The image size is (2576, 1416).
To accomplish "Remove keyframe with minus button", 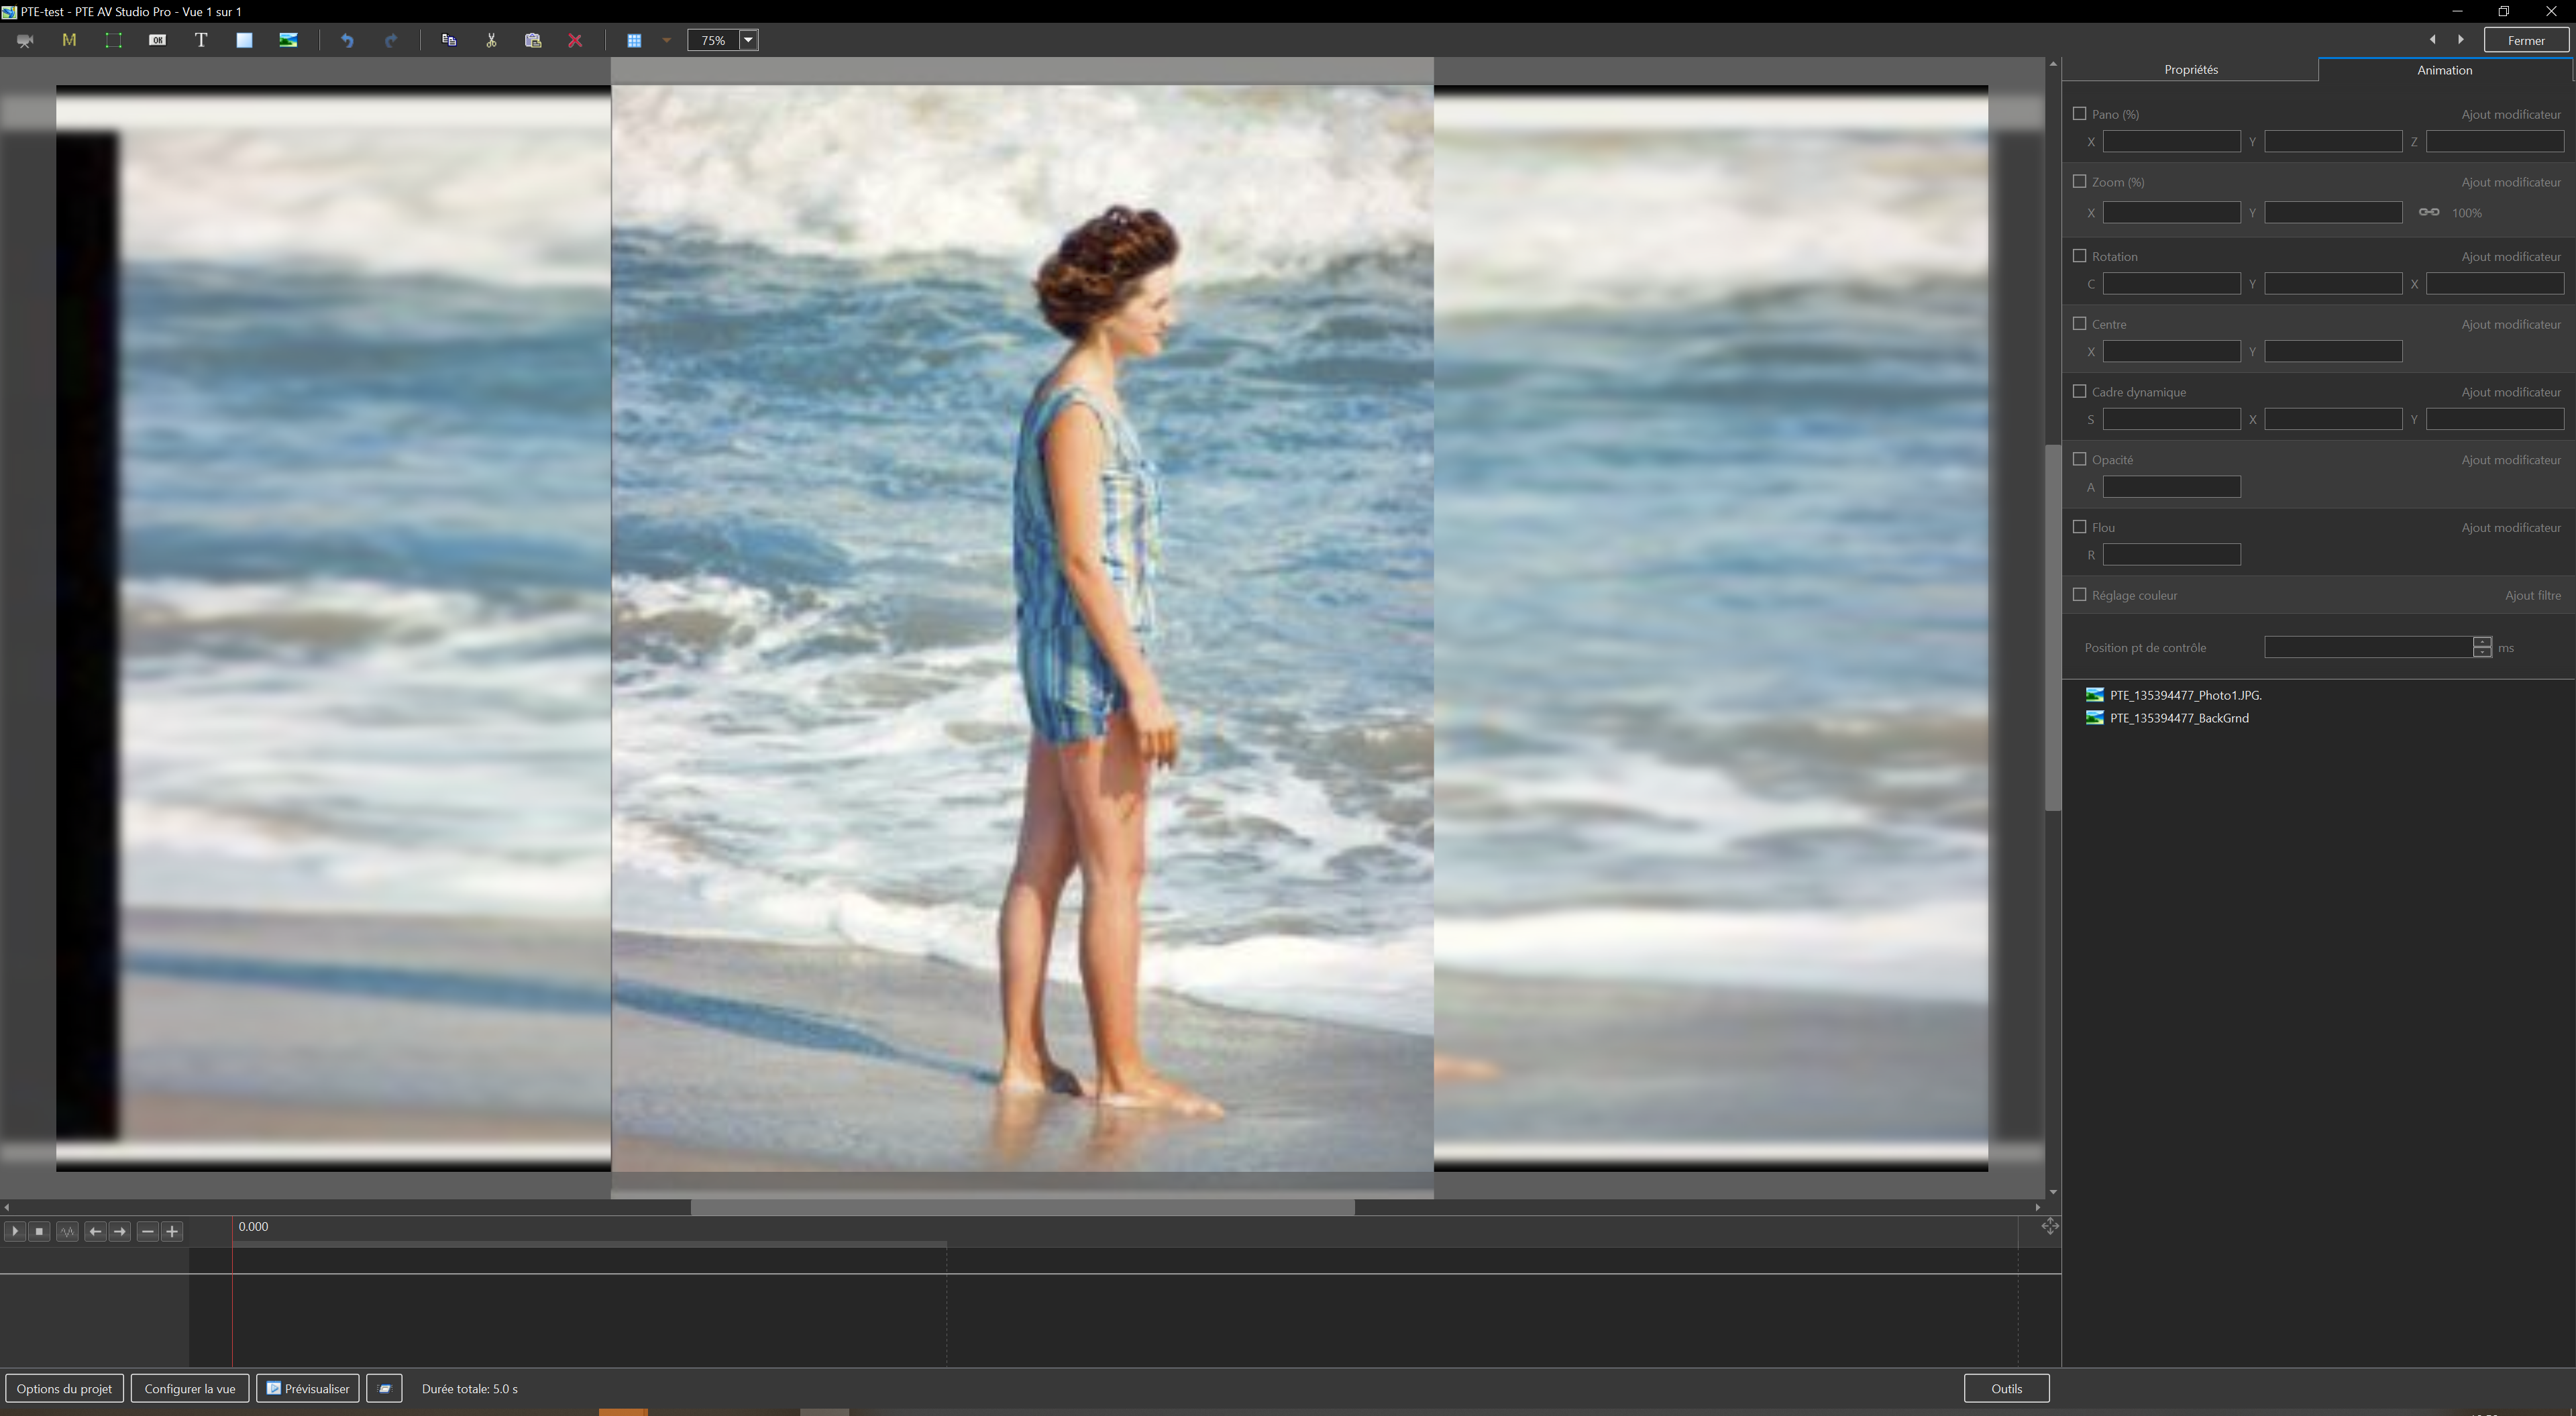I will (148, 1232).
